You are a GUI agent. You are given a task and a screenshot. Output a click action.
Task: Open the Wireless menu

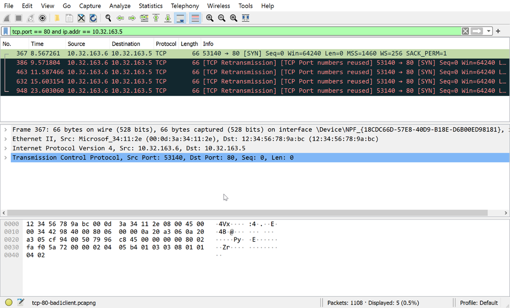click(x=218, y=6)
